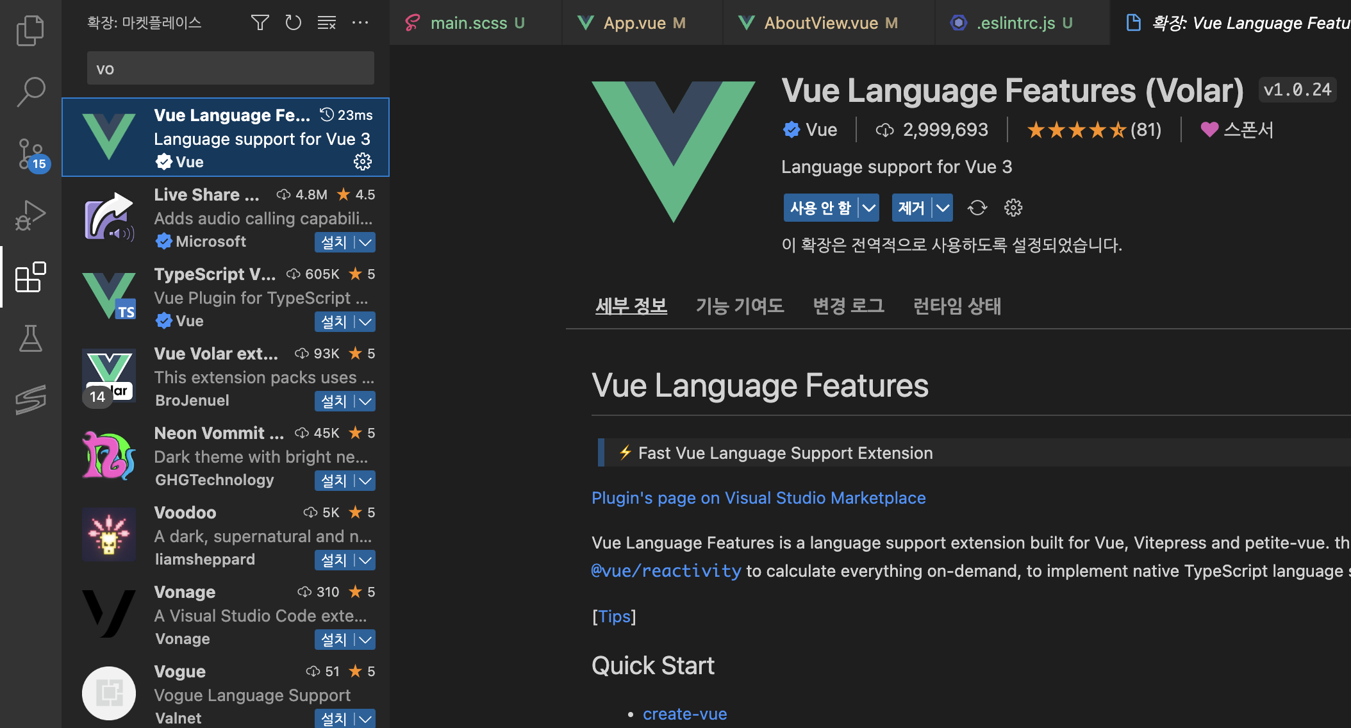Click the five-star rating of Volar
This screenshot has width=1351, height=728.
[1076, 130]
